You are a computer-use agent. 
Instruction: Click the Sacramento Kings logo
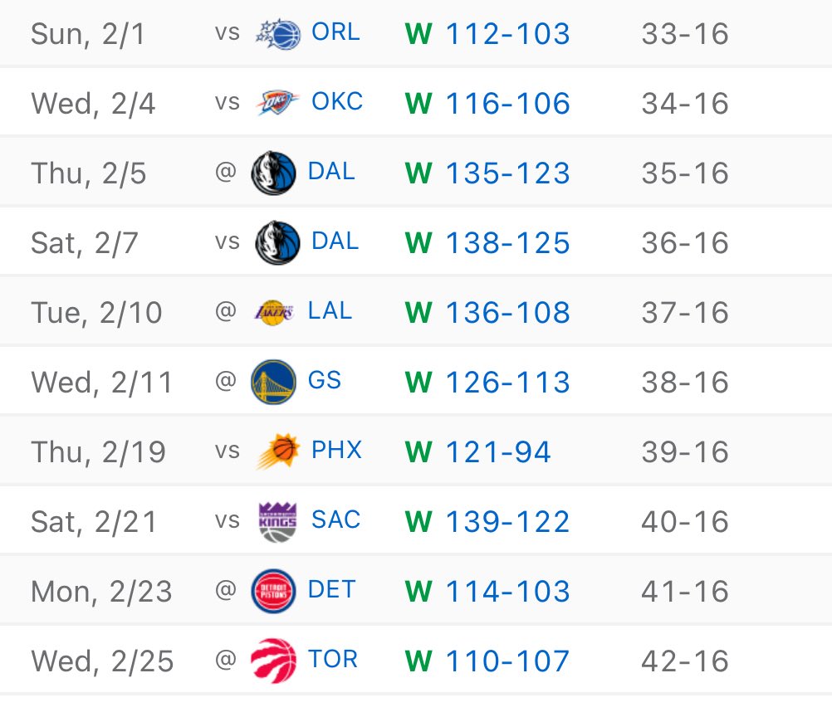pyautogui.click(x=277, y=522)
